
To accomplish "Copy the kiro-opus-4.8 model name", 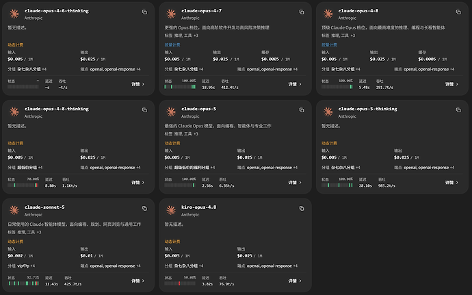I will [301, 209].
